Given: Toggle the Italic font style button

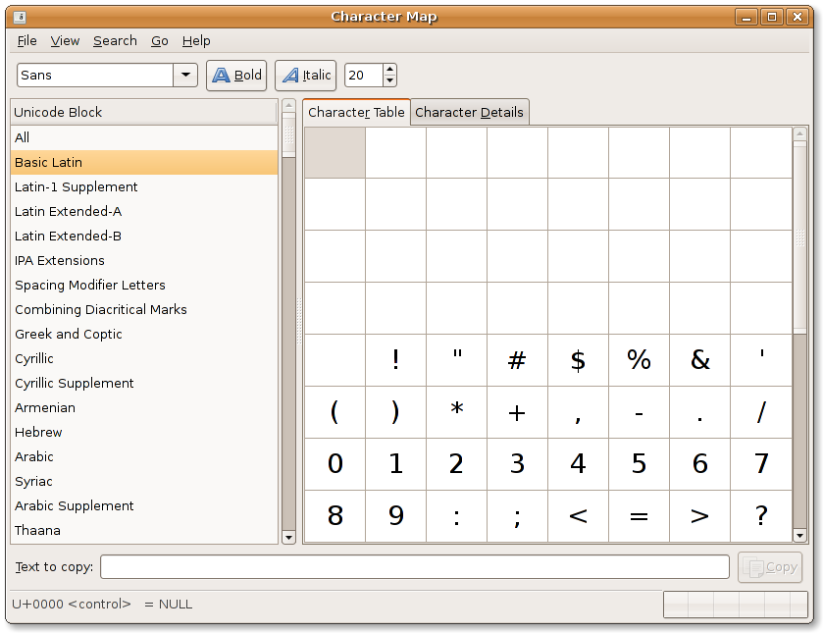Looking at the screenshot, I should pyautogui.click(x=306, y=76).
